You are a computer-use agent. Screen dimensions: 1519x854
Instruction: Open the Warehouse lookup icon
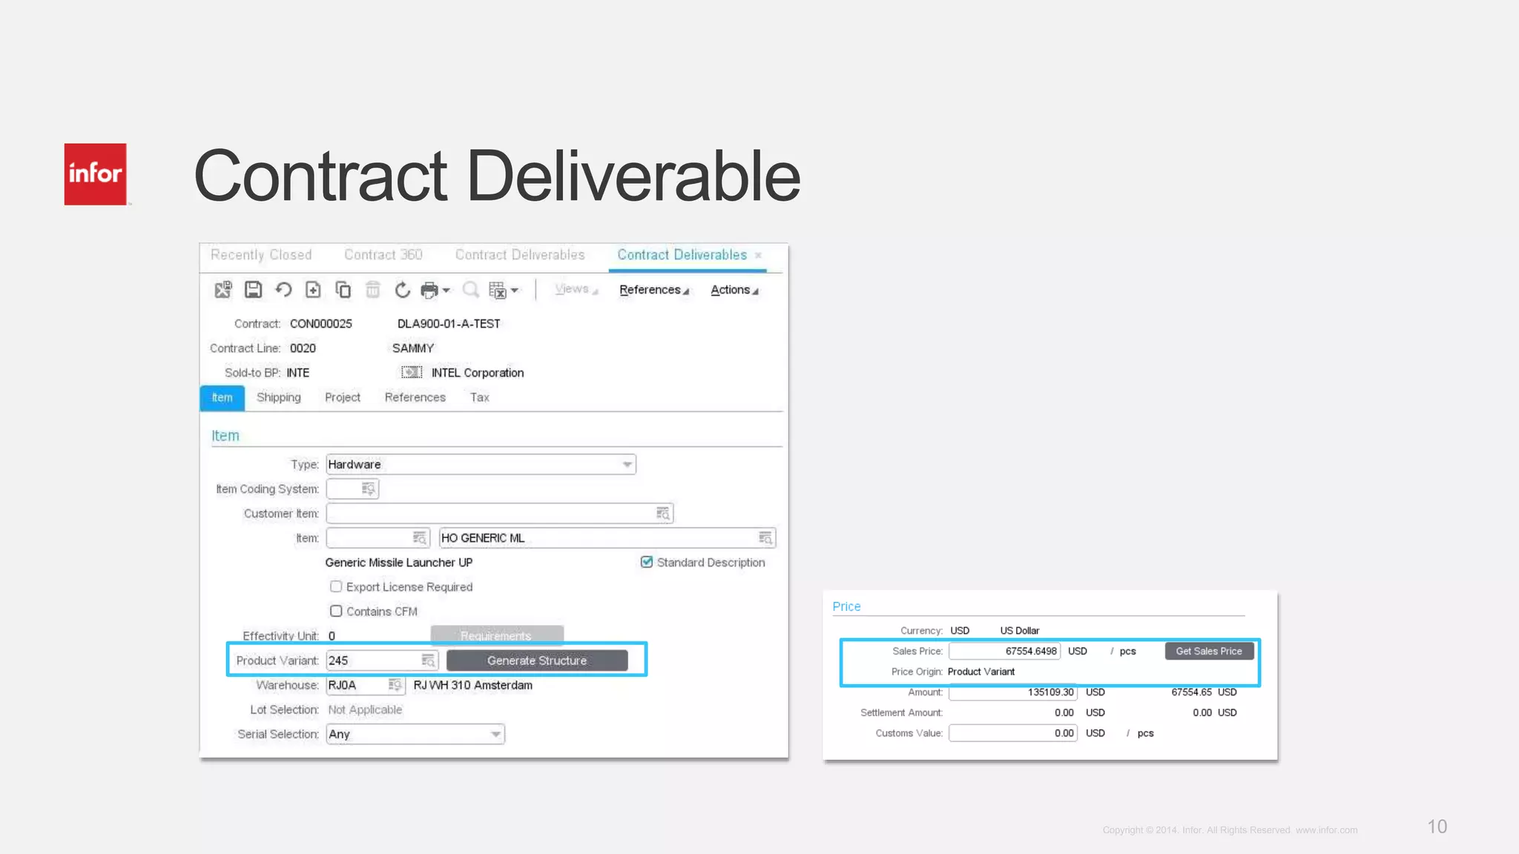pyautogui.click(x=395, y=685)
